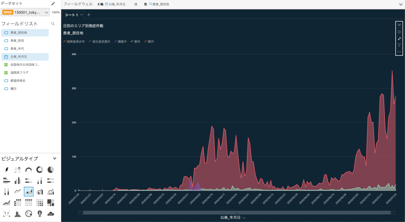Image resolution: width=405 pixels, height=222 pixels.
Task: Minimize the visual with the arrows icon
Action: (x=399, y=39)
